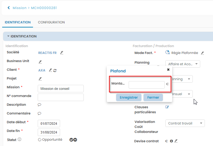Click the Statut minus circle icon
Screen dimensions: 213x146
click(75, 140)
